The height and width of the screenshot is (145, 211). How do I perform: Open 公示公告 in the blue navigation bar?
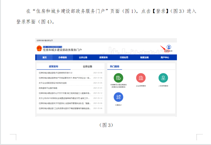tap(83, 57)
